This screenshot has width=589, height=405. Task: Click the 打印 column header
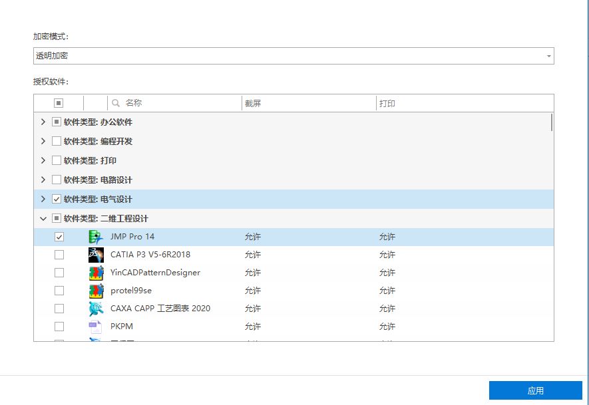465,103
